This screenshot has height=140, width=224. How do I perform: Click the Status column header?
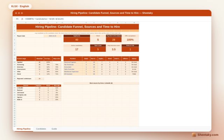pos(134,59)
